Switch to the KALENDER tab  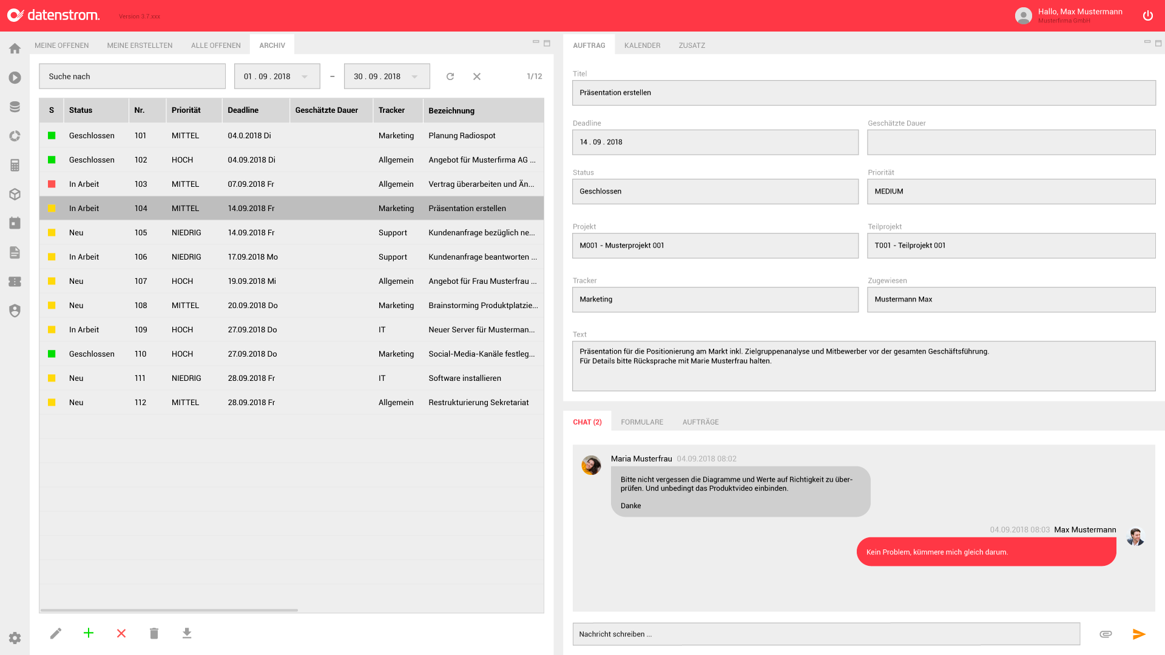pos(642,45)
